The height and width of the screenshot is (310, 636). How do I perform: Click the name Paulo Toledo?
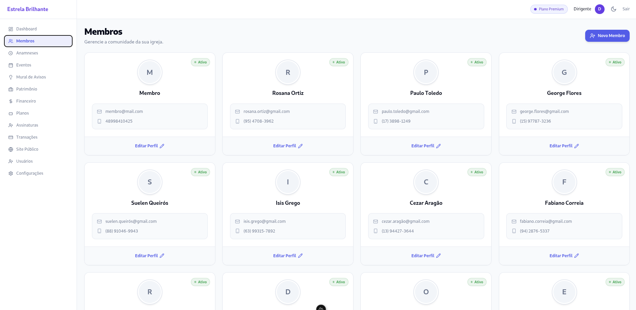[426, 93]
